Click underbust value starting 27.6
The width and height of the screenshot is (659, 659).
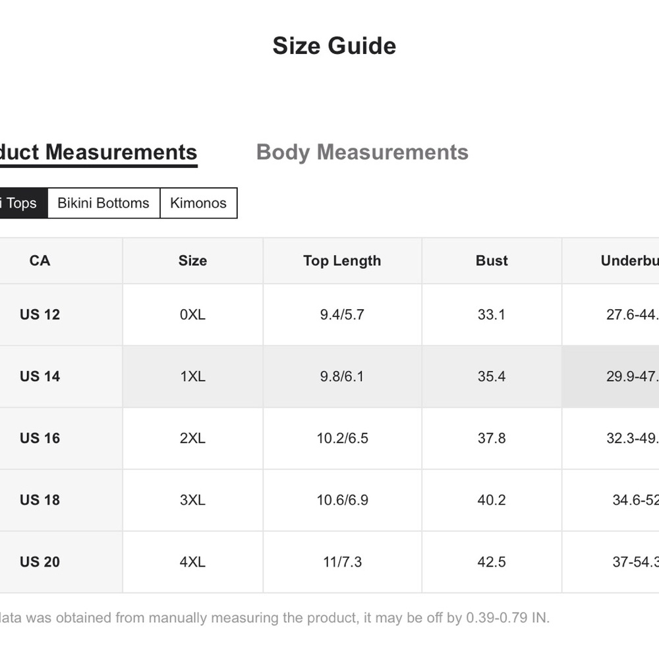tap(611, 314)
